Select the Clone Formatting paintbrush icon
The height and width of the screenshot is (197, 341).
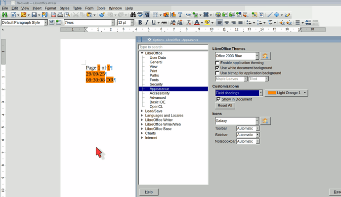(102, 15)
